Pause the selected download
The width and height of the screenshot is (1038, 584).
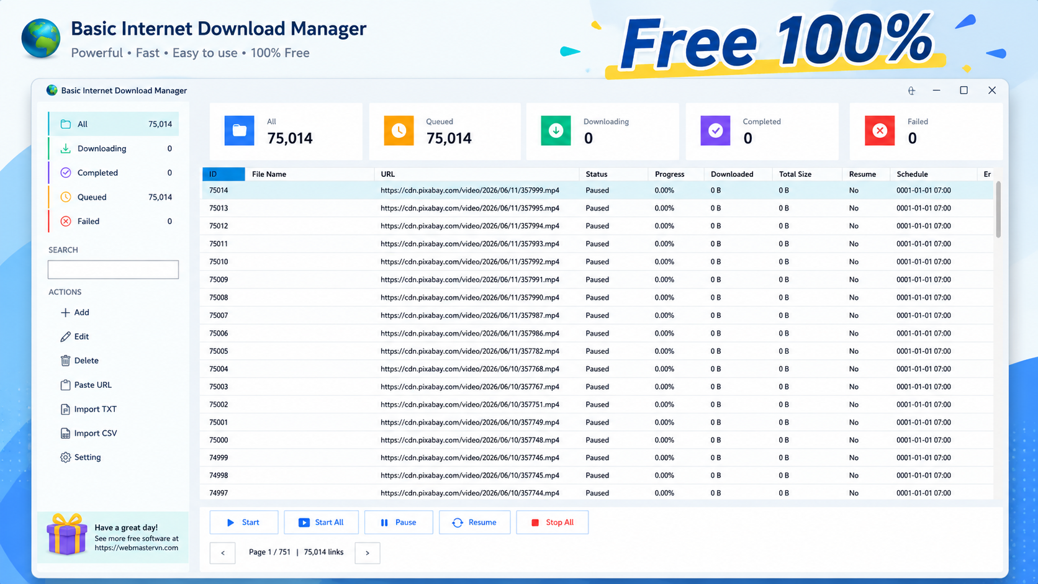point(399,523)
